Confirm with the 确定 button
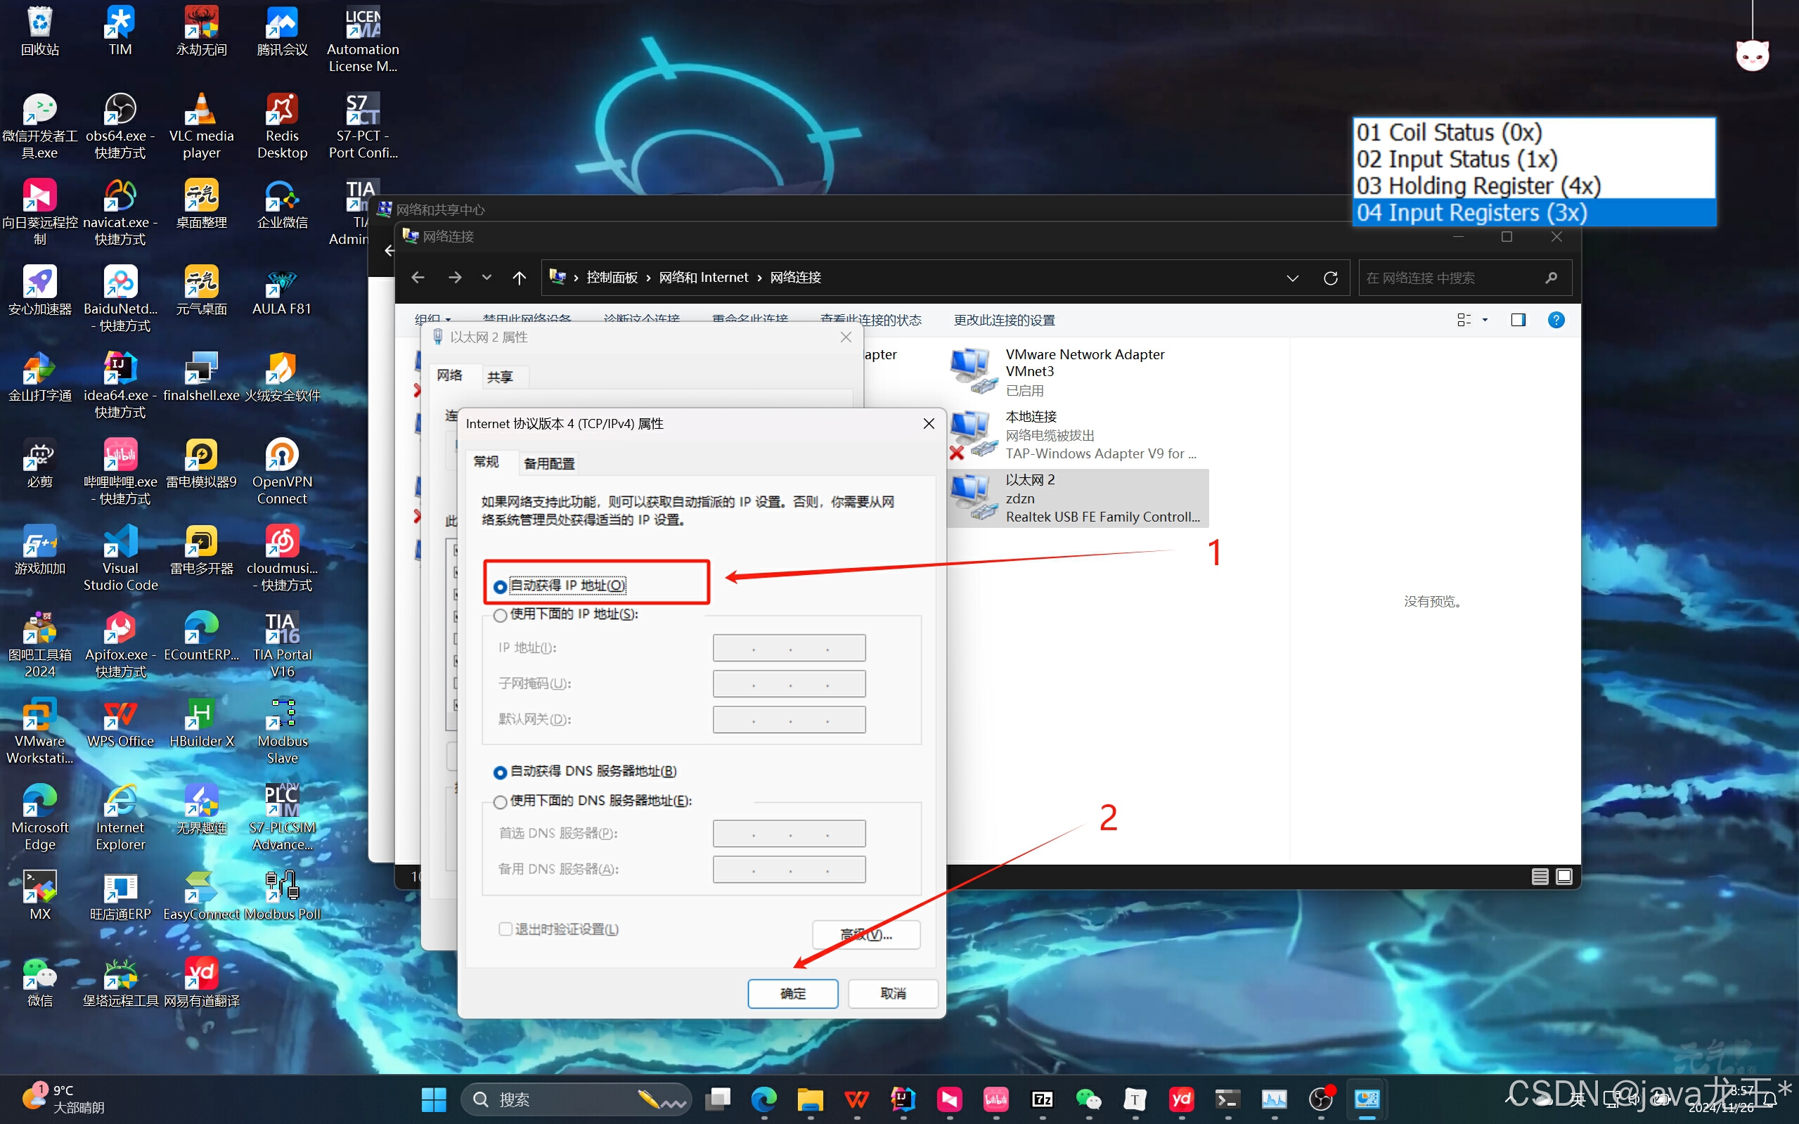The image size is (1799, 1124). [792, 993]
